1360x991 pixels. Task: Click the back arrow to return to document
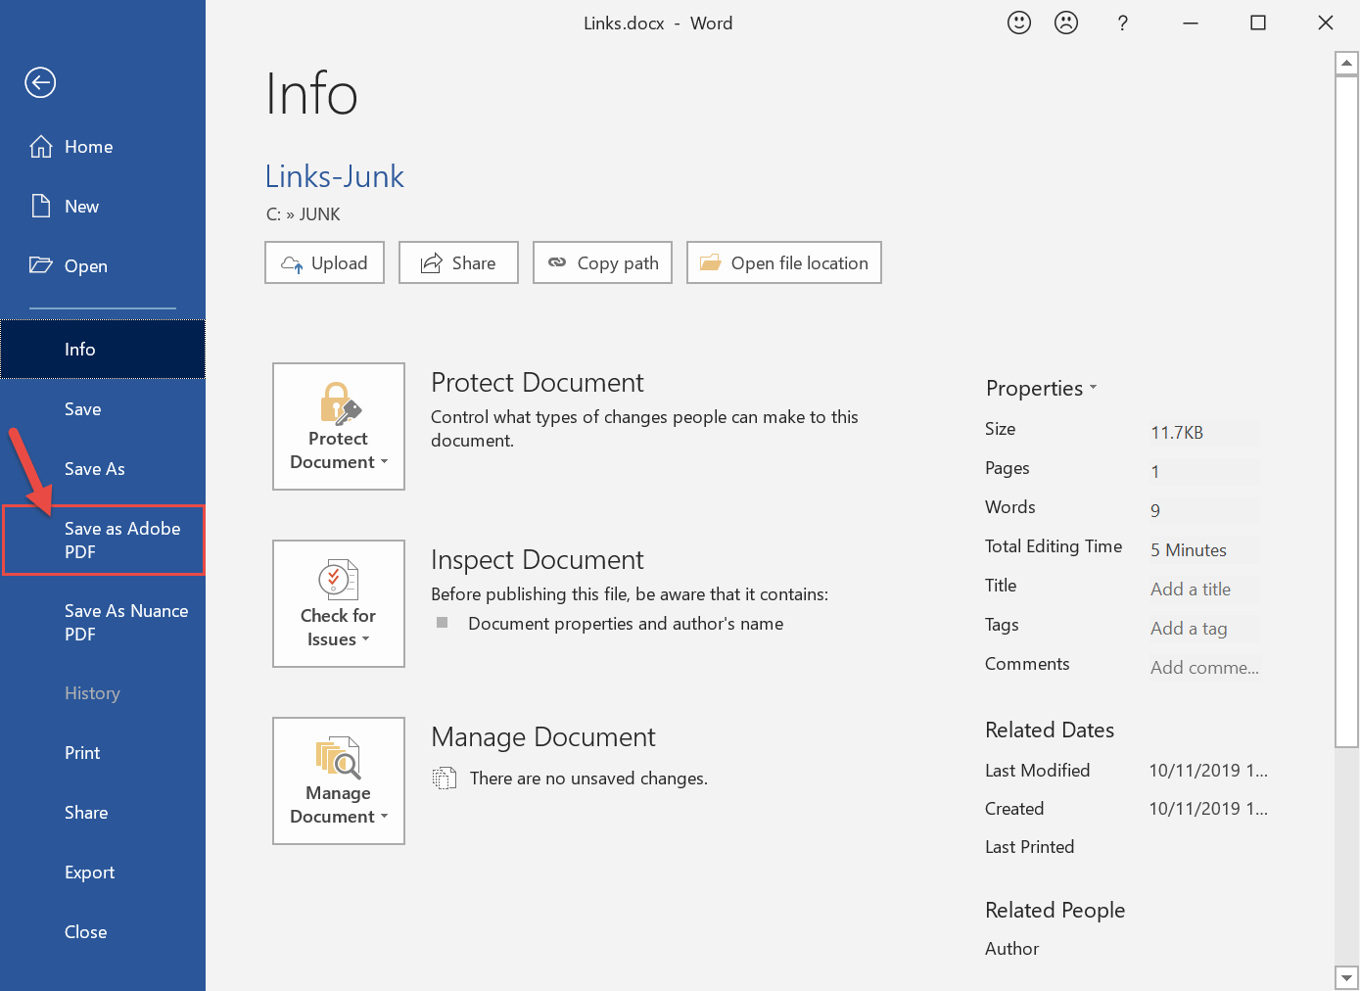pyautogui.click(x=40, y=83)
